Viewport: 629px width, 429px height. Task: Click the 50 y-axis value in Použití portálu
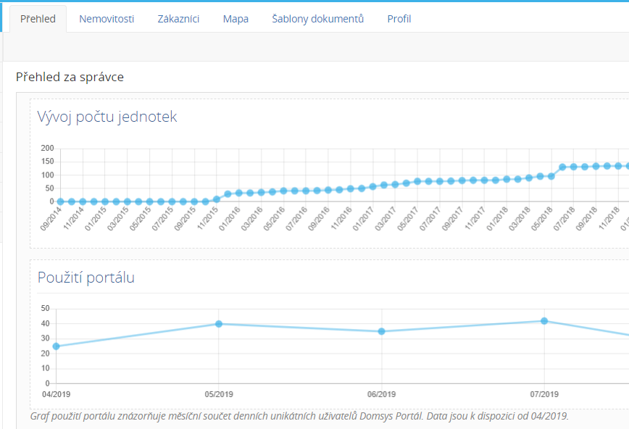point(46,308)
